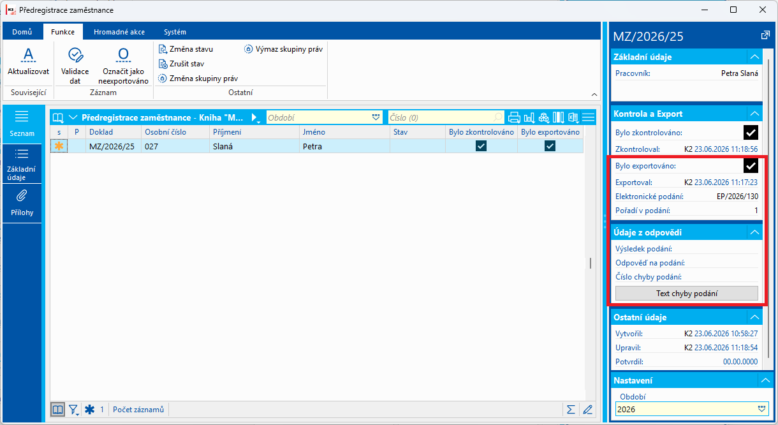Click the sum (Σ) icon in the status bar
Viewport: 778px width, 425px height.
pos(571,410)
